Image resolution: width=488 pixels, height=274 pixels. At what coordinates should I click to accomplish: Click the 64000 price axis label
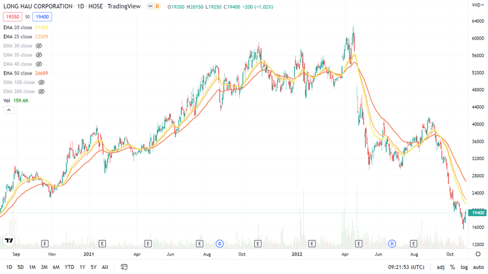(x=478, y=21)
